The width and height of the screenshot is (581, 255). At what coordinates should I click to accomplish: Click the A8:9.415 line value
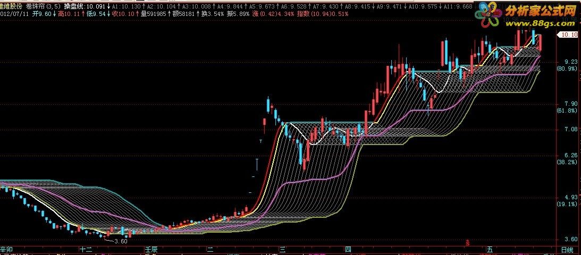357,7
